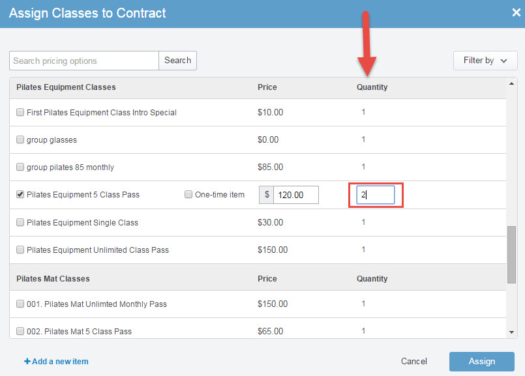Uncheck Pilates Equipment 5 Class Pass

(20, 194)
